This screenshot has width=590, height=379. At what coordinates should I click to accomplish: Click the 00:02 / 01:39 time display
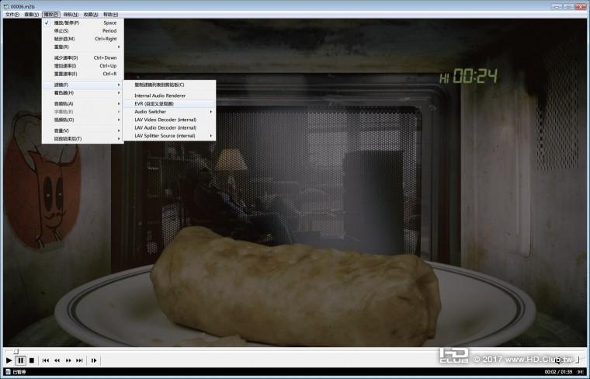click(x=558, y=372)
